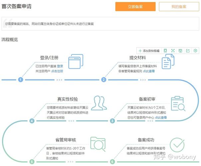Click the two-person icon beside 真实性校验
Viewport: 201px width, 166px height.
point(99,103)
